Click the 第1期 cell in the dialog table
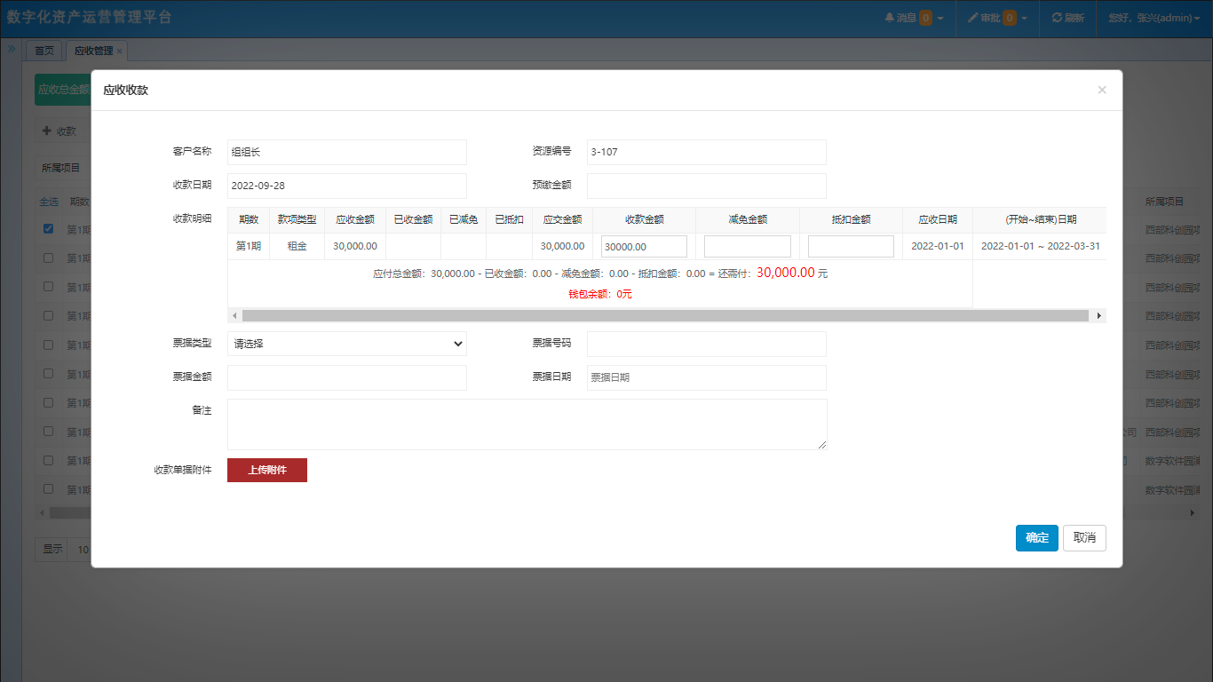1213x682 pixels. [x=249, y=246]
